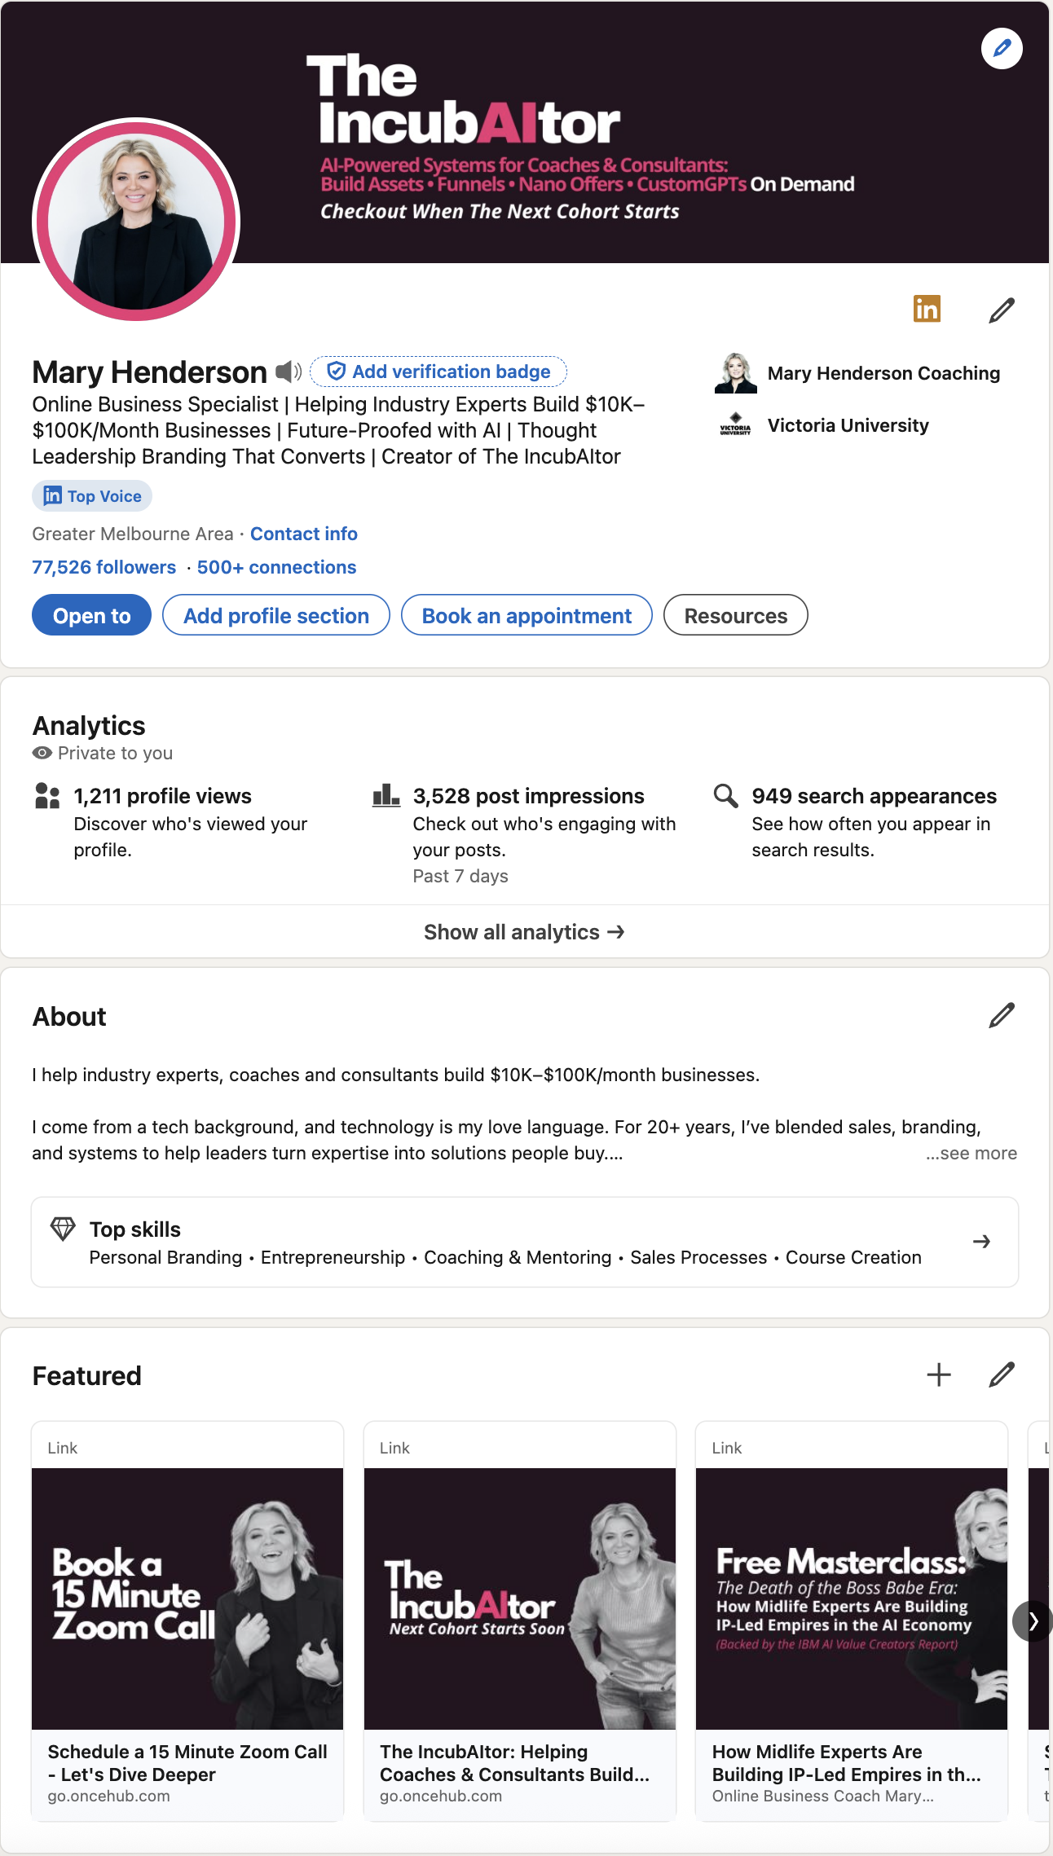The height and width of the screenshot is (1856, 1053).
Task: View 77,526 followers link
Action: pos(104,567)
